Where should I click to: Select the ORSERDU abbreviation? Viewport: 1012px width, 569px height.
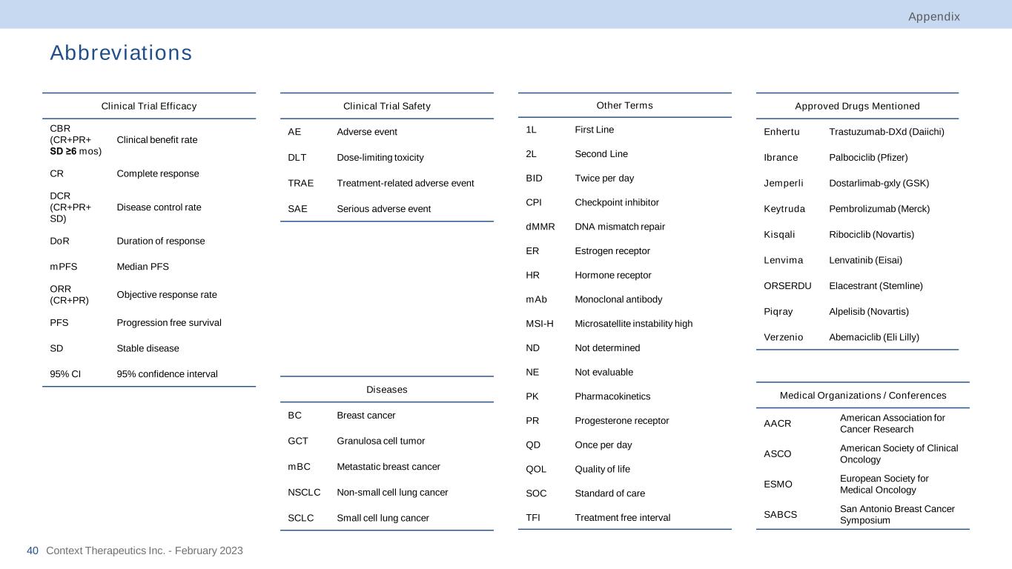pos(787,285)
